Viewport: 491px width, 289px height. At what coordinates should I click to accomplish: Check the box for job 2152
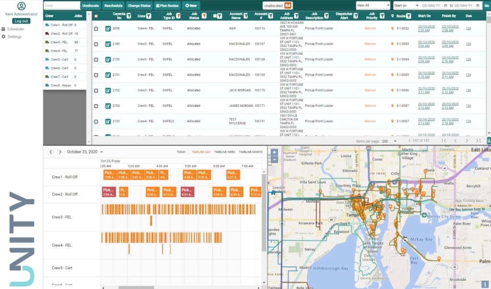tap(96, 90)
